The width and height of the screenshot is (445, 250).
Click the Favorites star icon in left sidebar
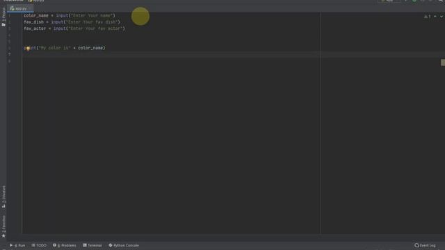(x=3, y=235)
